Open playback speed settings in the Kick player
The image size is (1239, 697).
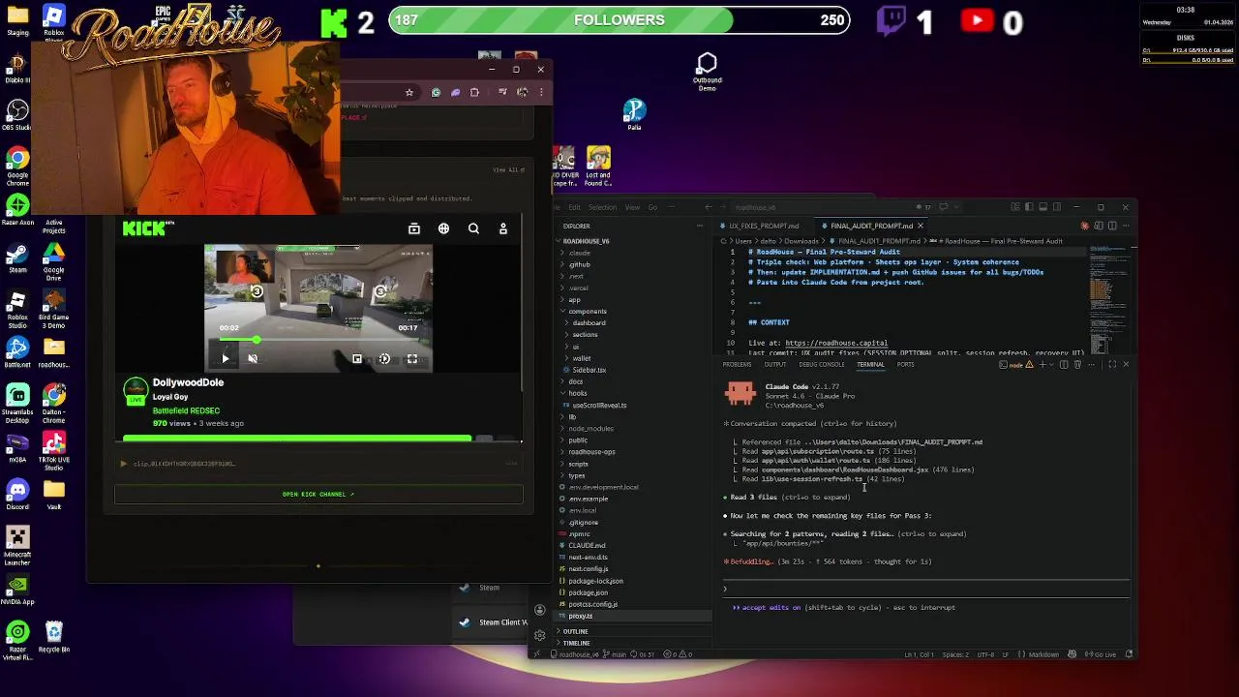coord(384,359)
